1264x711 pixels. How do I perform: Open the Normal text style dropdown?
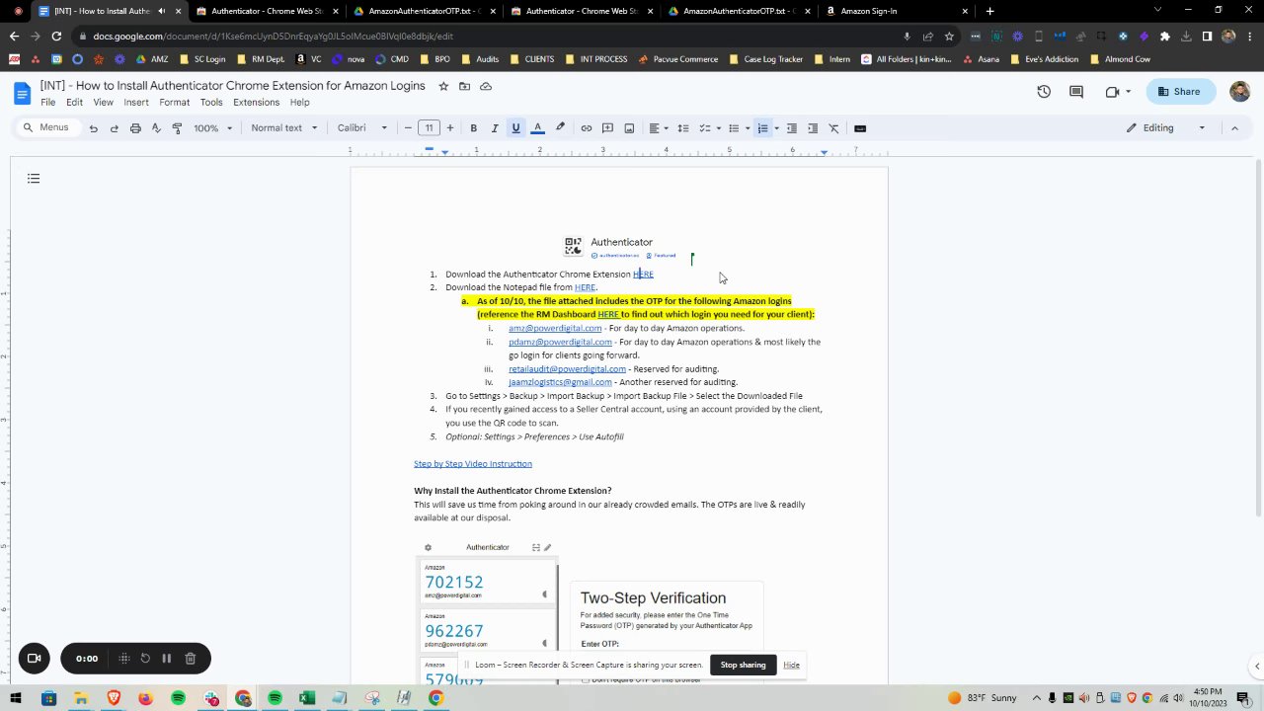[284, 128]
